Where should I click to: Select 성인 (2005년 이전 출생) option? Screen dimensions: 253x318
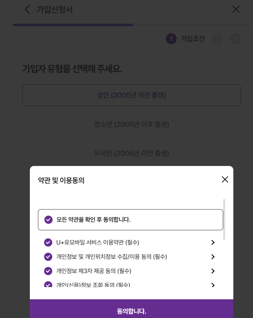click(x=132, y=95)
